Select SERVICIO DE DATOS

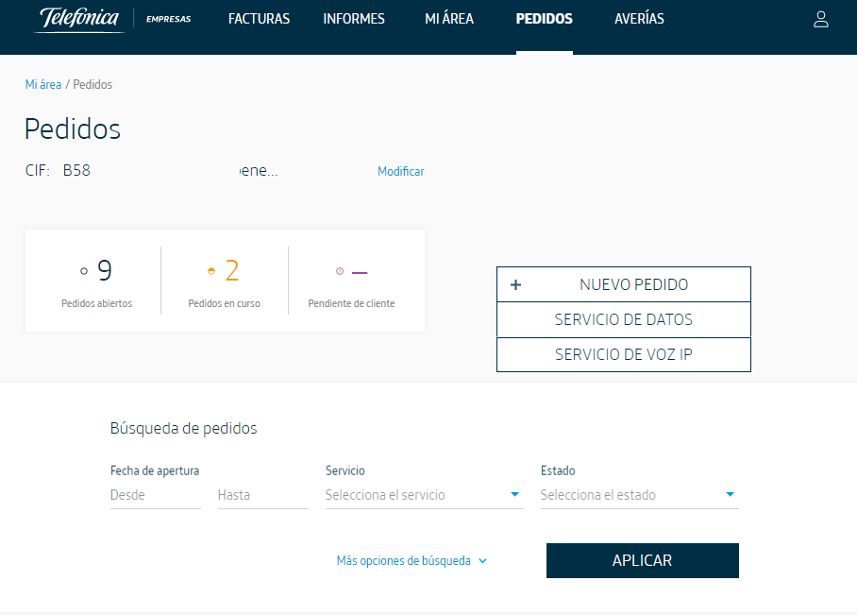click(623, 319)
